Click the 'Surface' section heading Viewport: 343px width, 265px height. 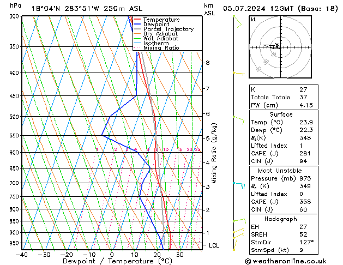281,115
